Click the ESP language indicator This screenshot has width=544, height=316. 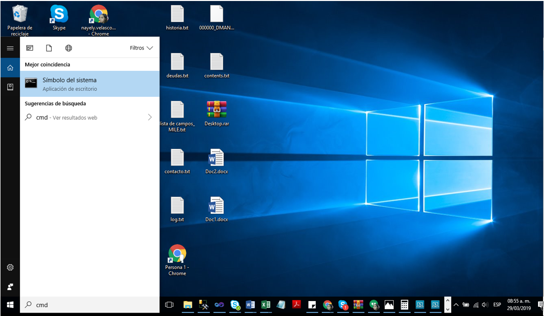497,305
